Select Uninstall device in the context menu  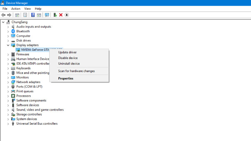click(x=69, y=64)
